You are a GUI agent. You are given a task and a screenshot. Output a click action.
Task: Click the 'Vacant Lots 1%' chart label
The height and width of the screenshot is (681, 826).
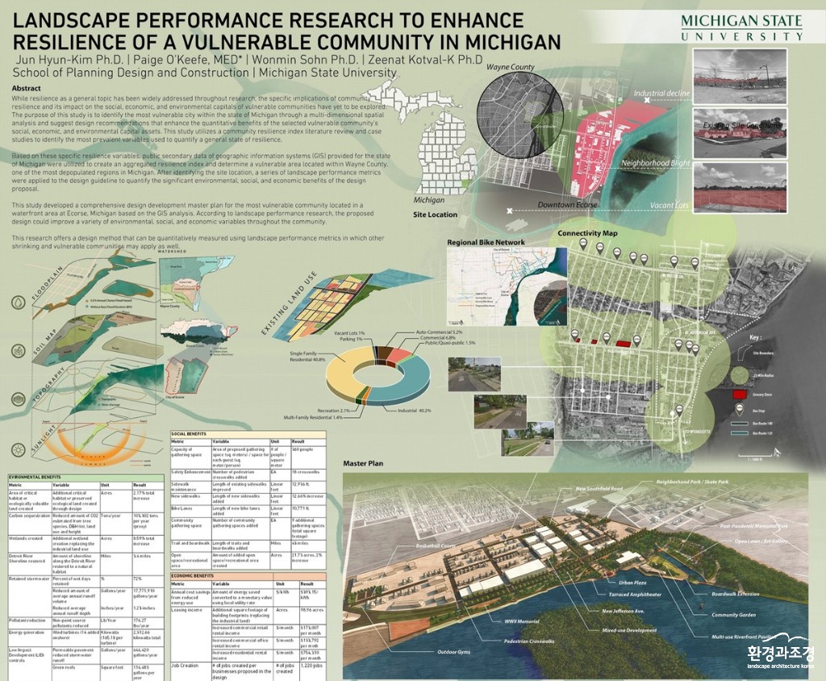(349, 333)
